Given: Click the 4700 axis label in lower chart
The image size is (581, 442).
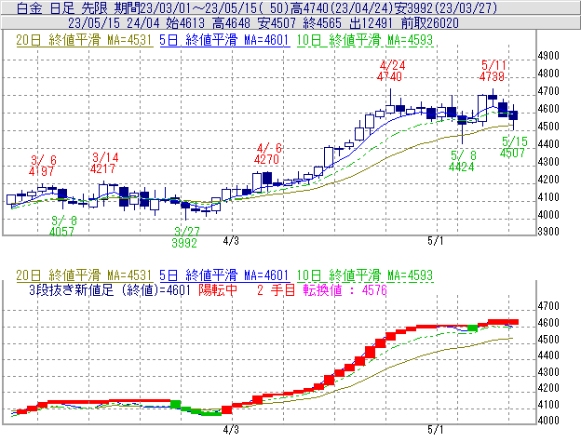Looking at the screenshot, I should (x=548, y=306).
